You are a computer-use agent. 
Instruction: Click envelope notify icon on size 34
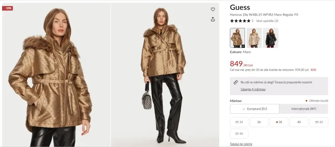(x=237, y=122)
